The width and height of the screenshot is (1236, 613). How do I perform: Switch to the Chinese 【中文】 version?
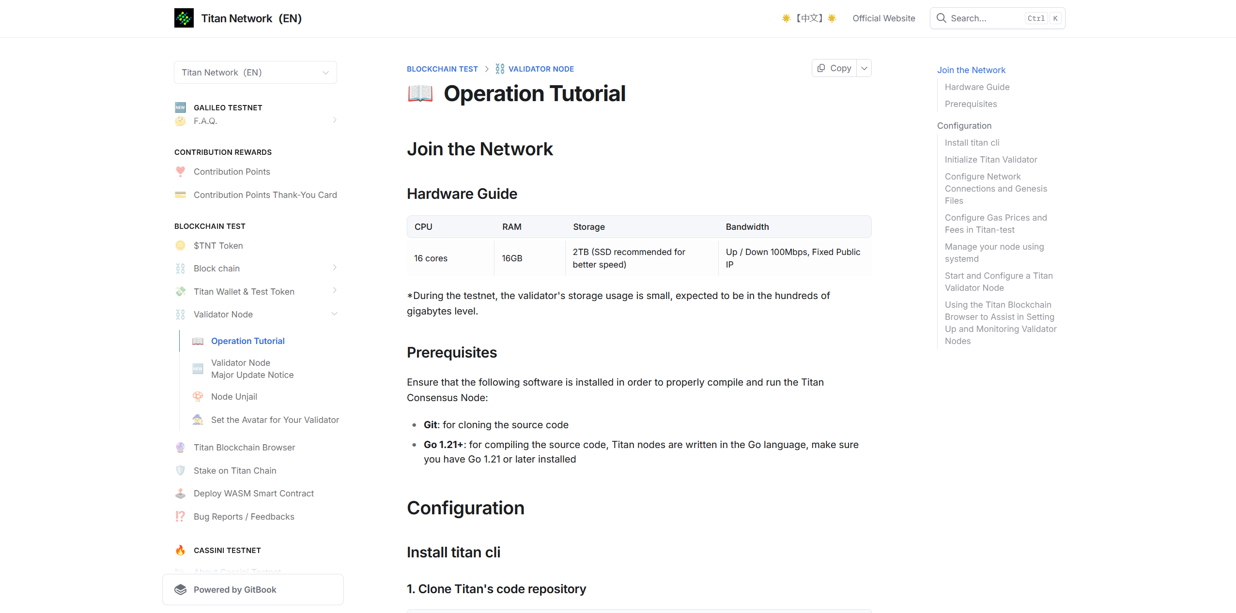(809, 18)
